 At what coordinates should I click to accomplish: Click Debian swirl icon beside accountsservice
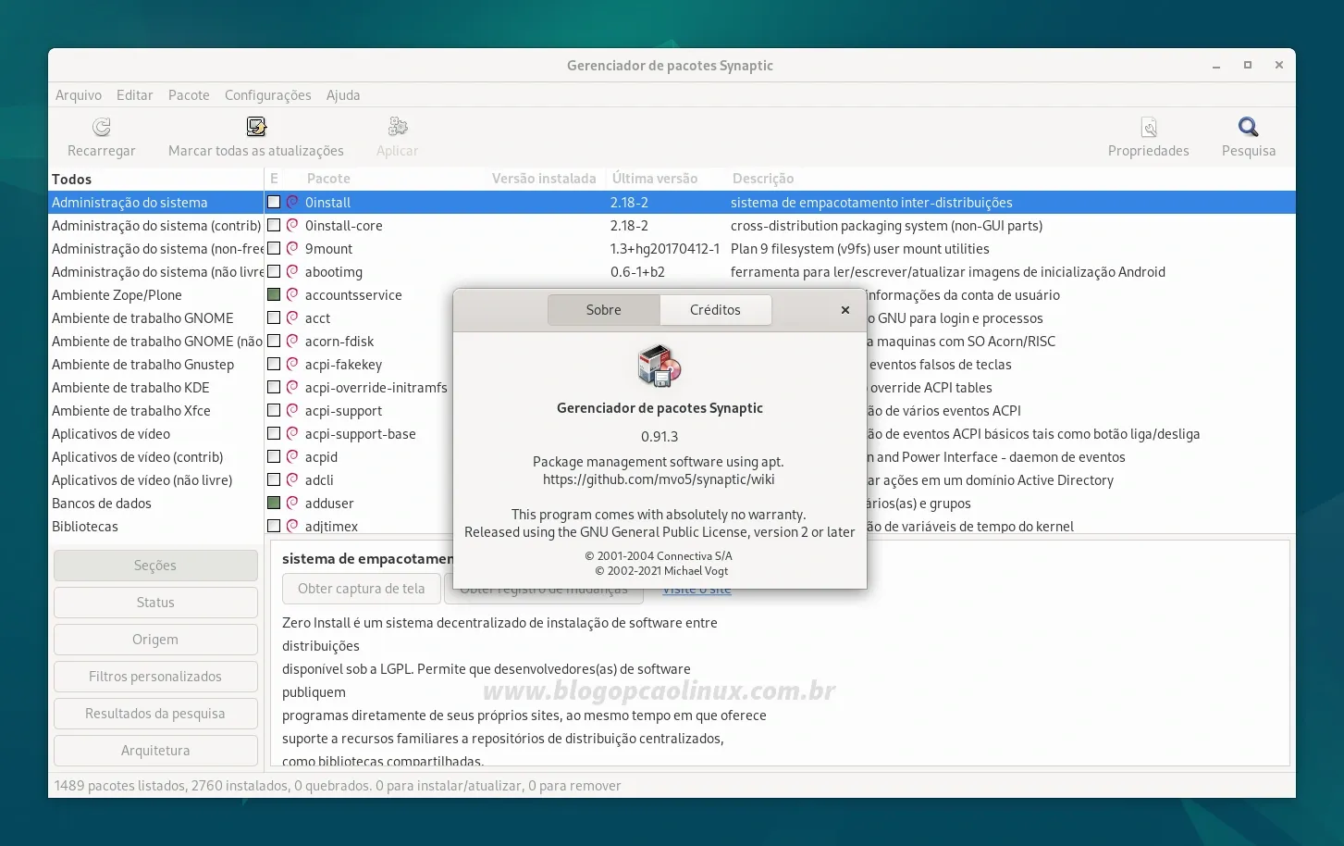(292, 294)
